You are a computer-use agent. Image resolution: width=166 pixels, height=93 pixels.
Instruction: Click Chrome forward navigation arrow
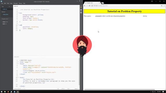click(x=87, y=6)
